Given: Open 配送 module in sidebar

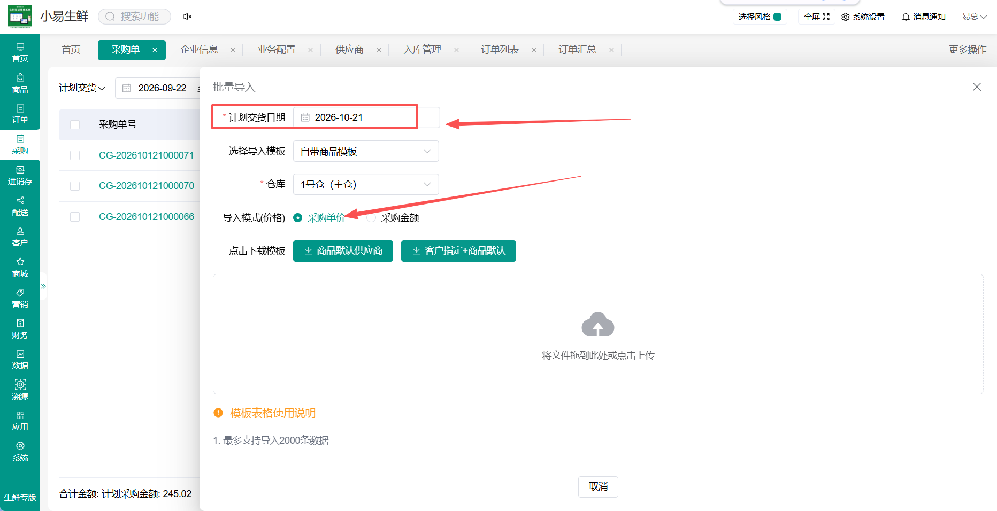Looking at the screenshot, I should (20, 206).
